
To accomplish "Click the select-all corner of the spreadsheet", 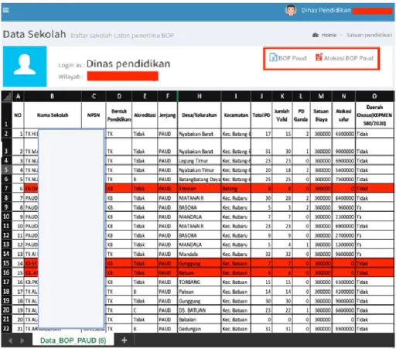I will click(x=7, y=97).
